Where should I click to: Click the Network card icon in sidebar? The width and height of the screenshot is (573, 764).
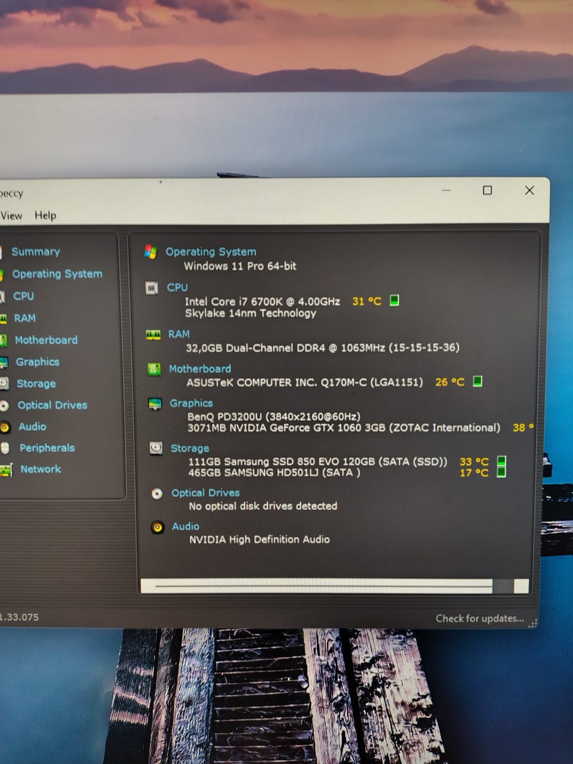coord(5,470)
